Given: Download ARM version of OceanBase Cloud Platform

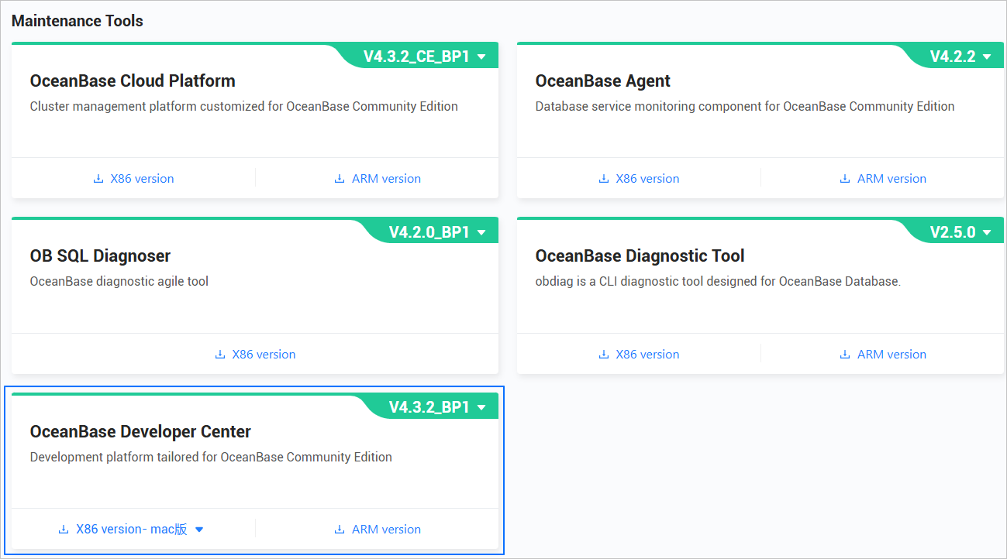Looking at the screenshot, I should tap(386, 179).
